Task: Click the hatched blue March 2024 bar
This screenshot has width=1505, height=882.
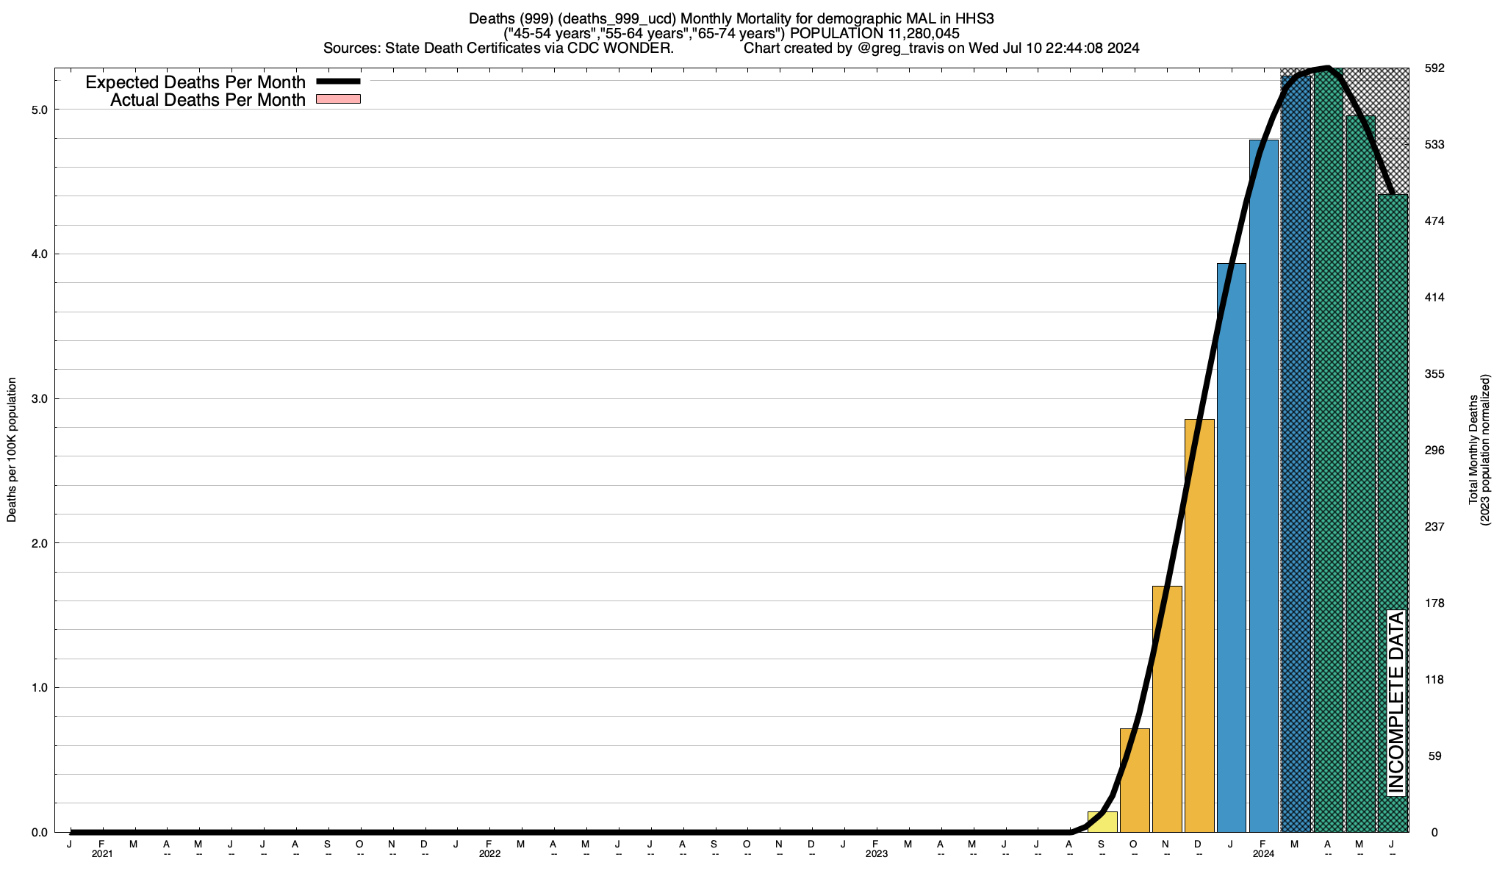Action: [1296, 453]
